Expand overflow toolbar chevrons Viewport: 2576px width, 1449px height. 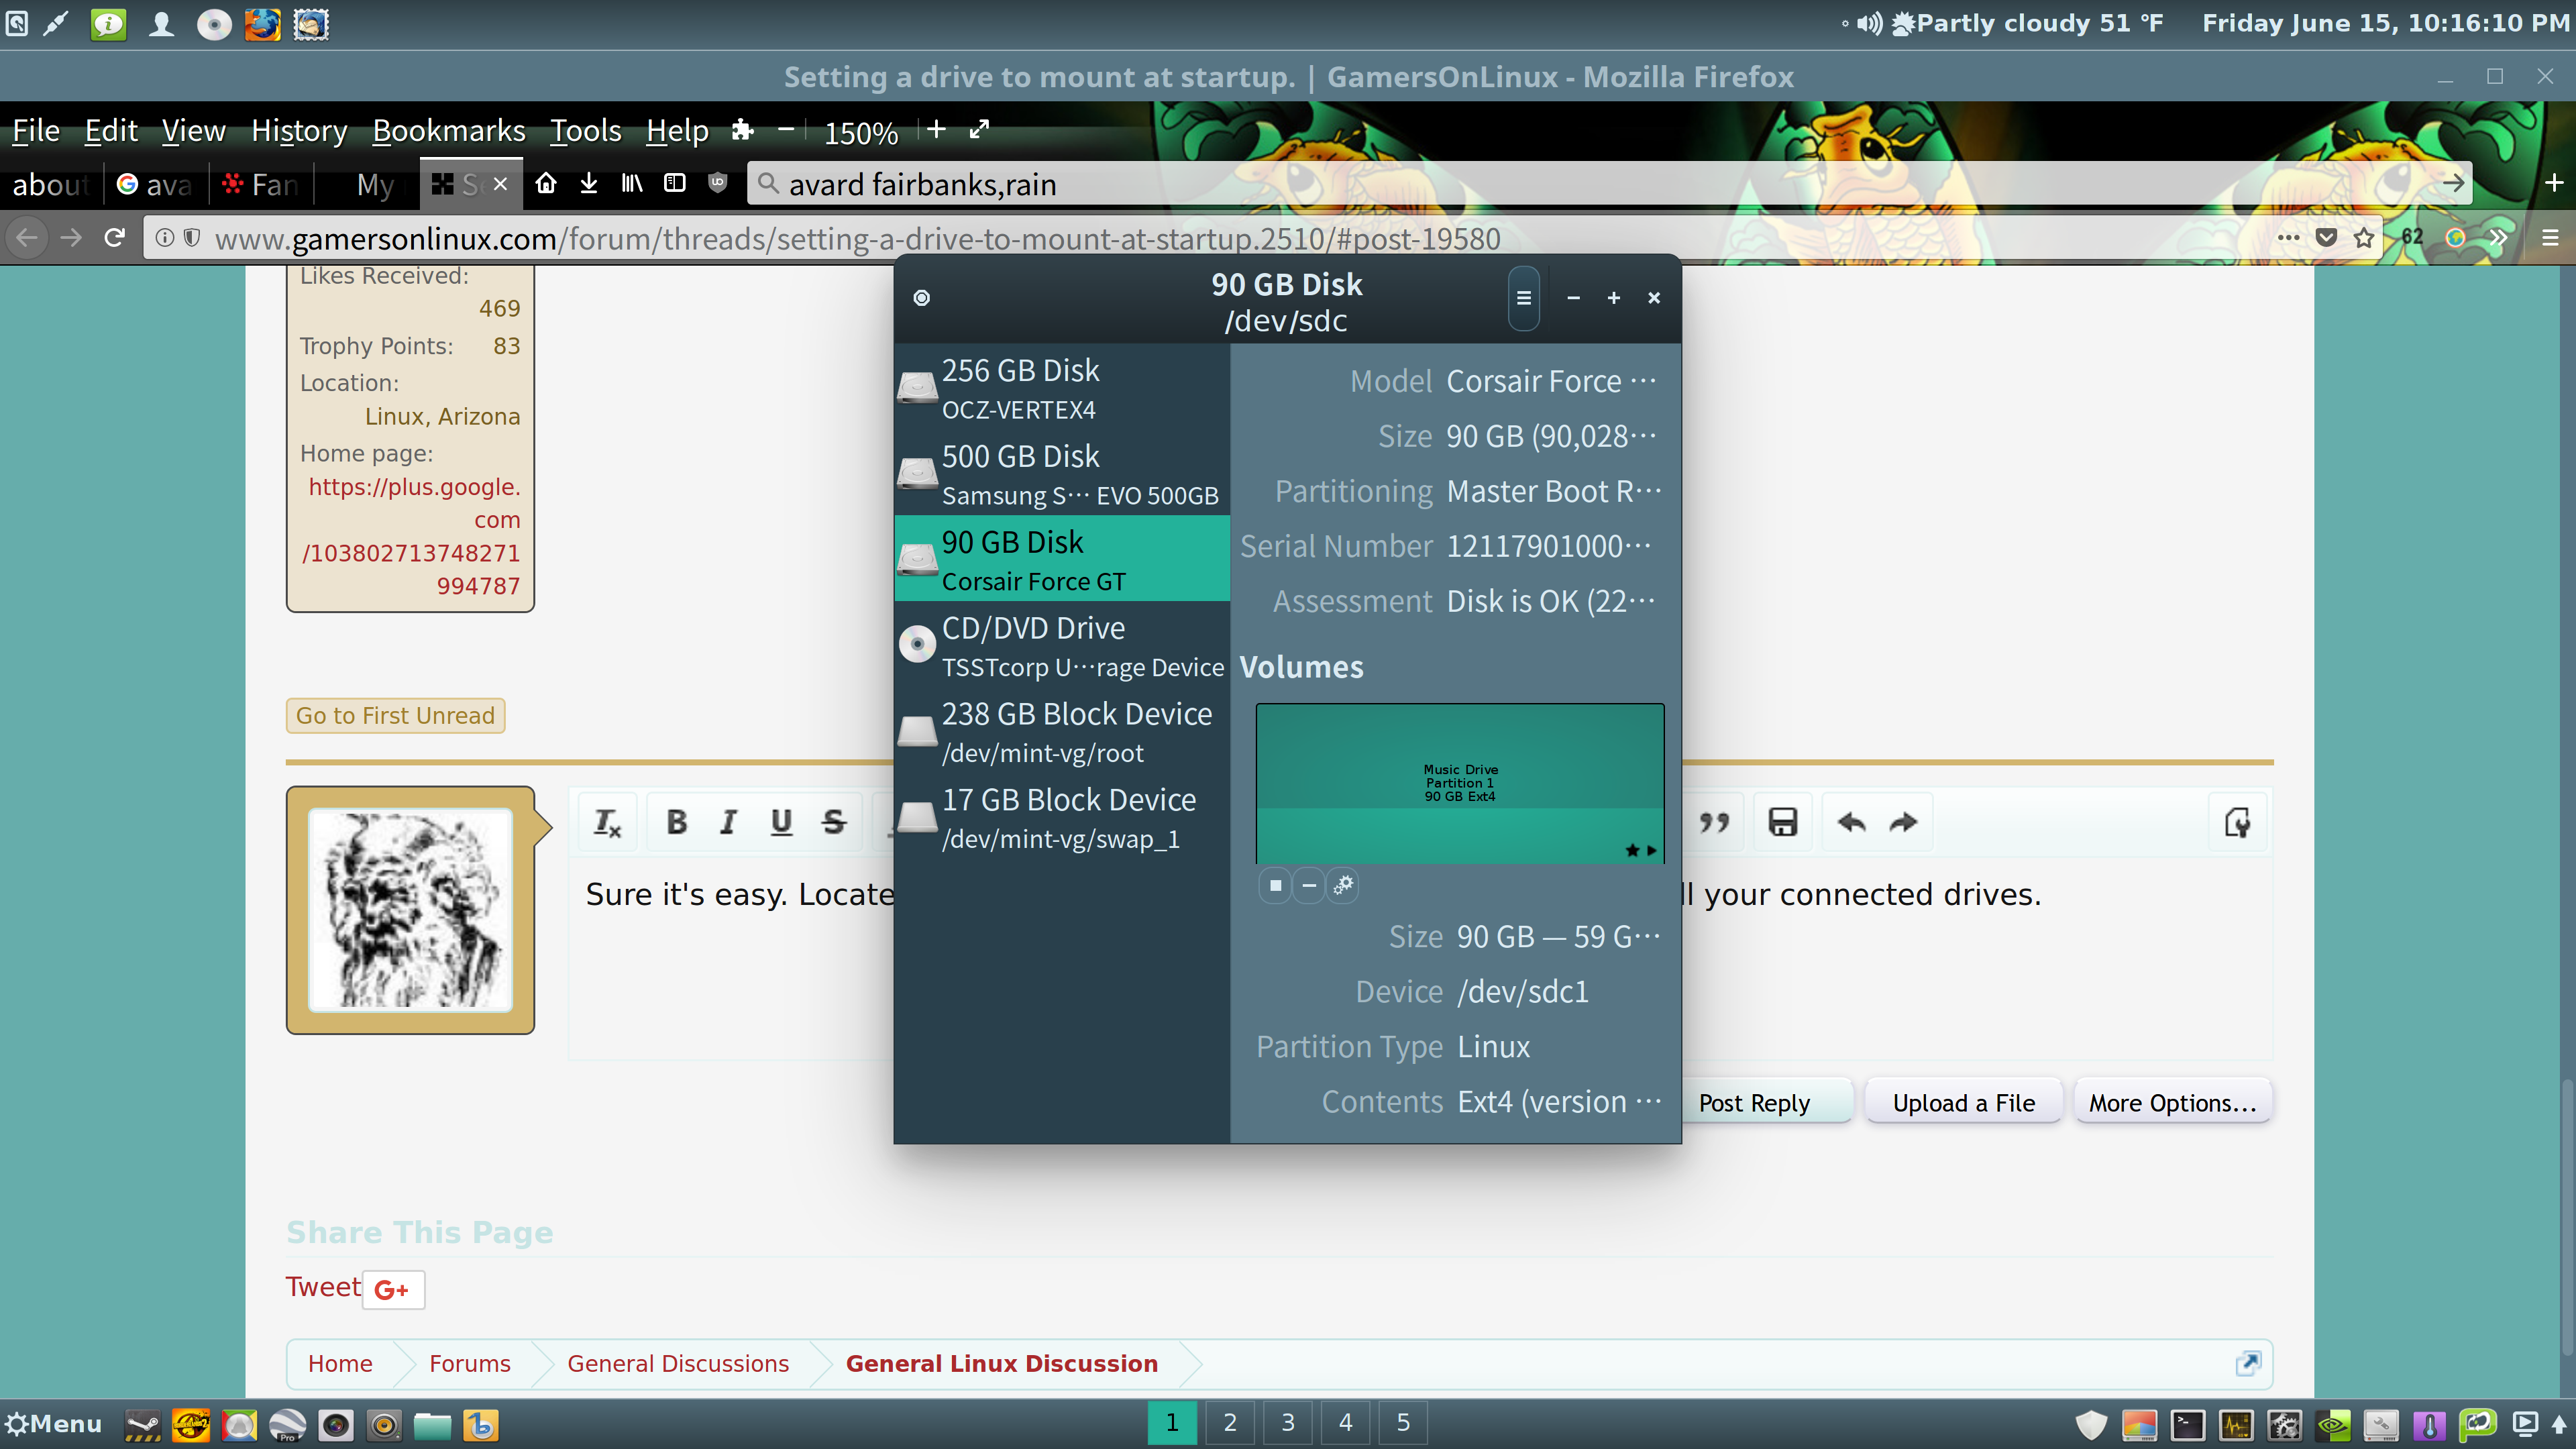(x=2497, y=238)
